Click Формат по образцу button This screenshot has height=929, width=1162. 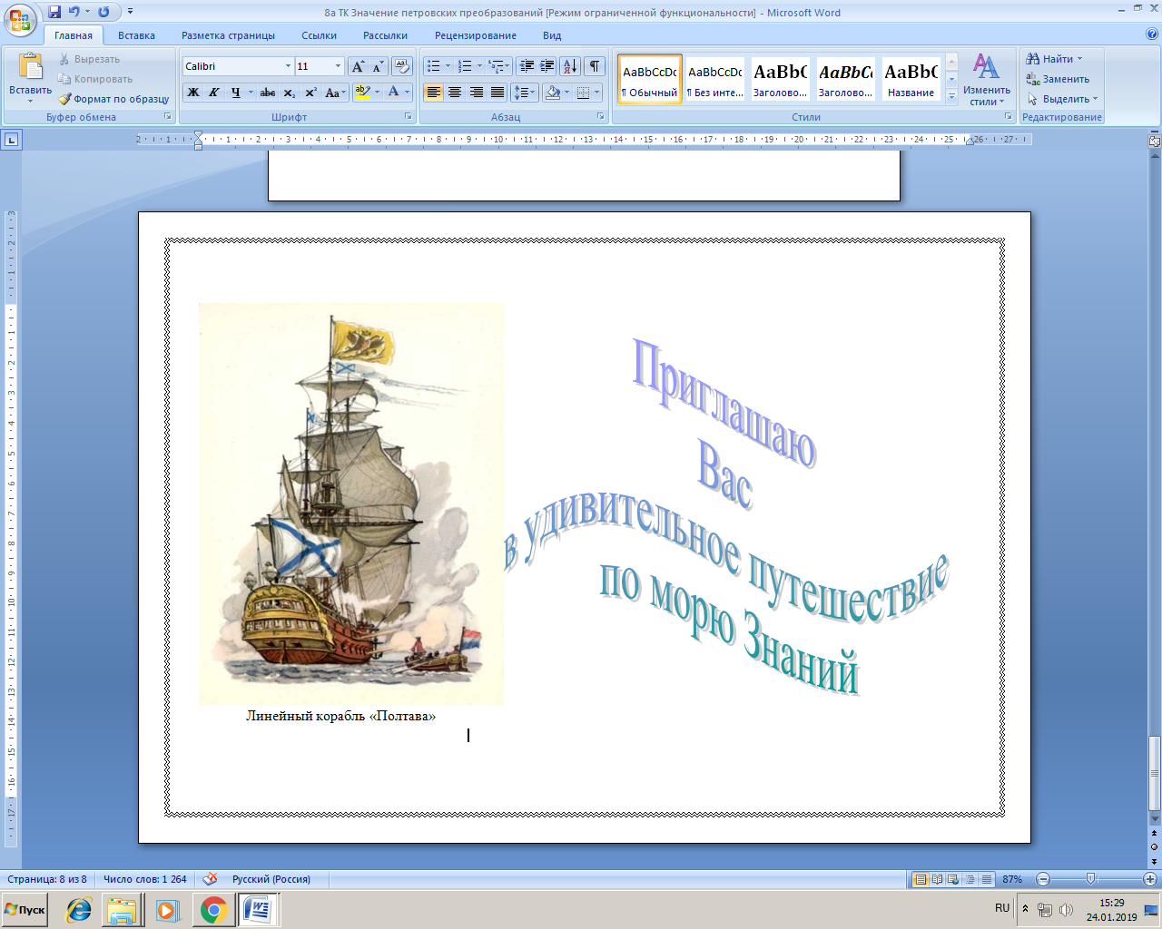pos(113,99)
